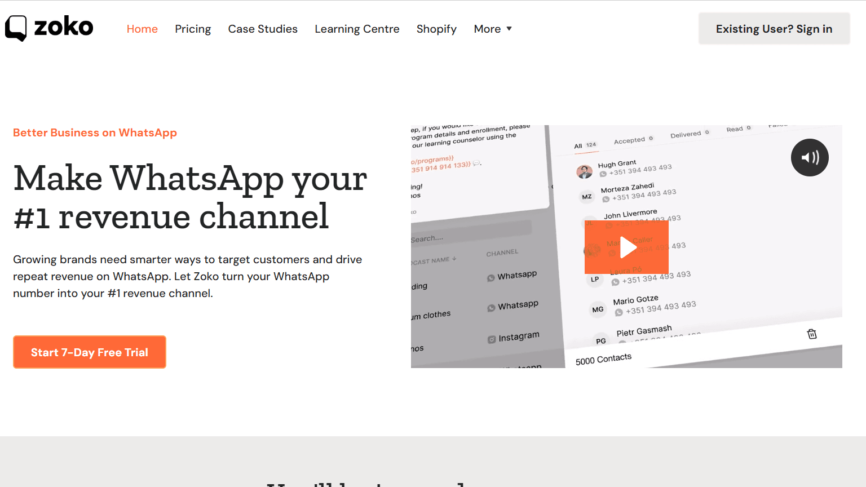Click the PG avatar for Pietr Gasmash

(x=601, y=340)
